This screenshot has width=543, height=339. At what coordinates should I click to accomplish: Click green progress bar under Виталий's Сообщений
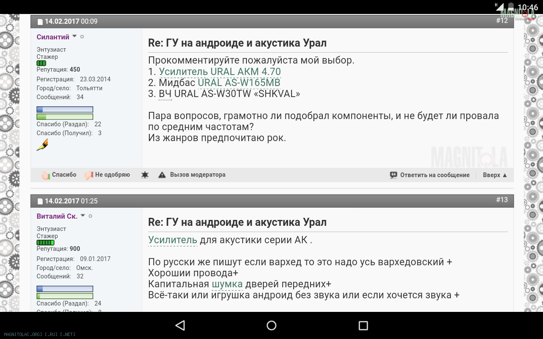point(64,296)
